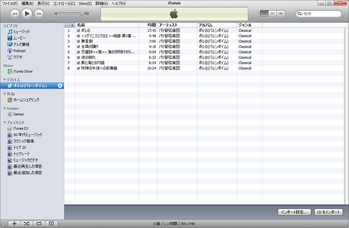This screenshot has width=349, height=228.
Task: Collapse the プレイリスト playlists section
Action: click(5, 123)
